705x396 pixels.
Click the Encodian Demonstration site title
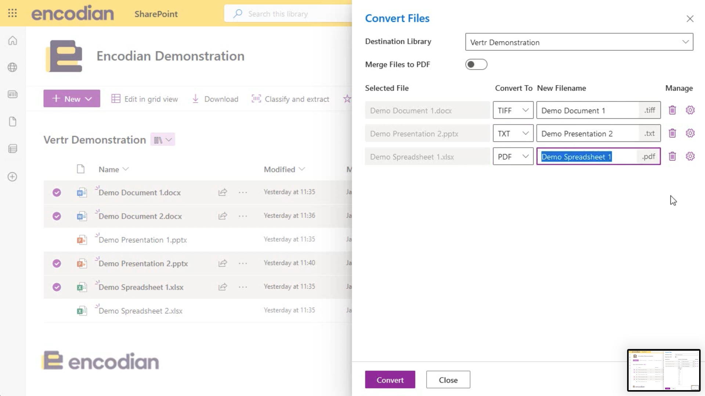tap(170, 56)
